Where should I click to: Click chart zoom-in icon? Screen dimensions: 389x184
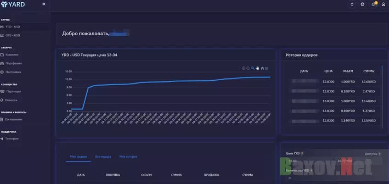(243, 68)
